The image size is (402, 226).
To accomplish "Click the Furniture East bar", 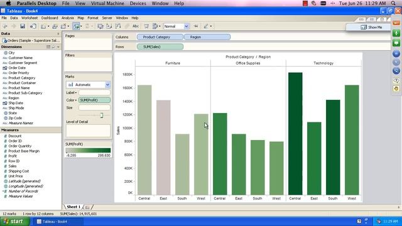I will pos(163,148).
